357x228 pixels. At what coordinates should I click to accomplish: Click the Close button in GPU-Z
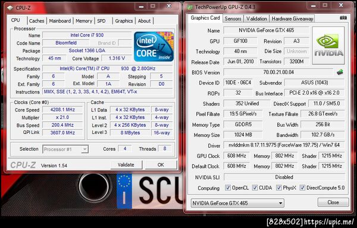(333, 202)
